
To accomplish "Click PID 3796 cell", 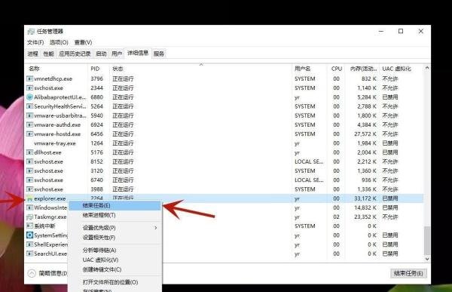I will [x=96, y=78].
